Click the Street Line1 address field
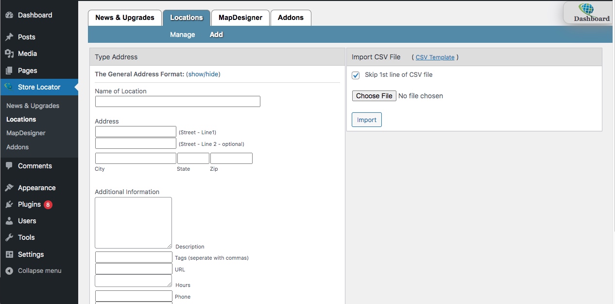This screenshot has width=615, height=304. pyautogui.click(x=136, y=132)
